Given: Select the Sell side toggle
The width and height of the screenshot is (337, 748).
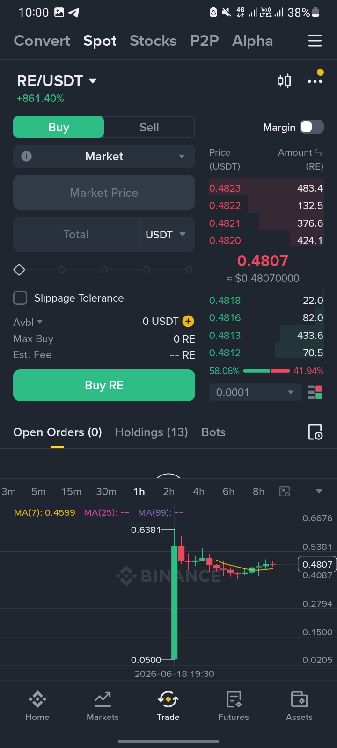Looking at the screenshot, I should tap(149, 127).
